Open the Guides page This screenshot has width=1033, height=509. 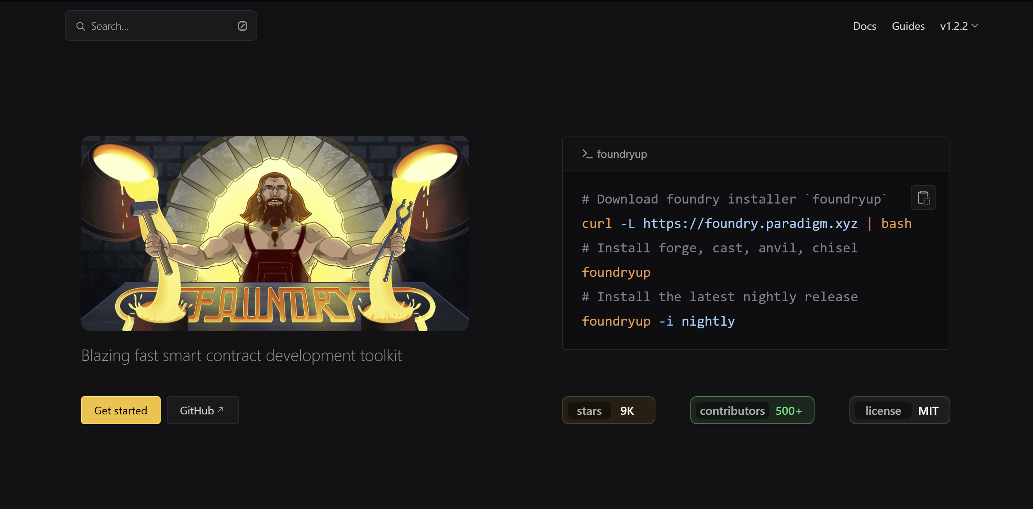point(908,26)
